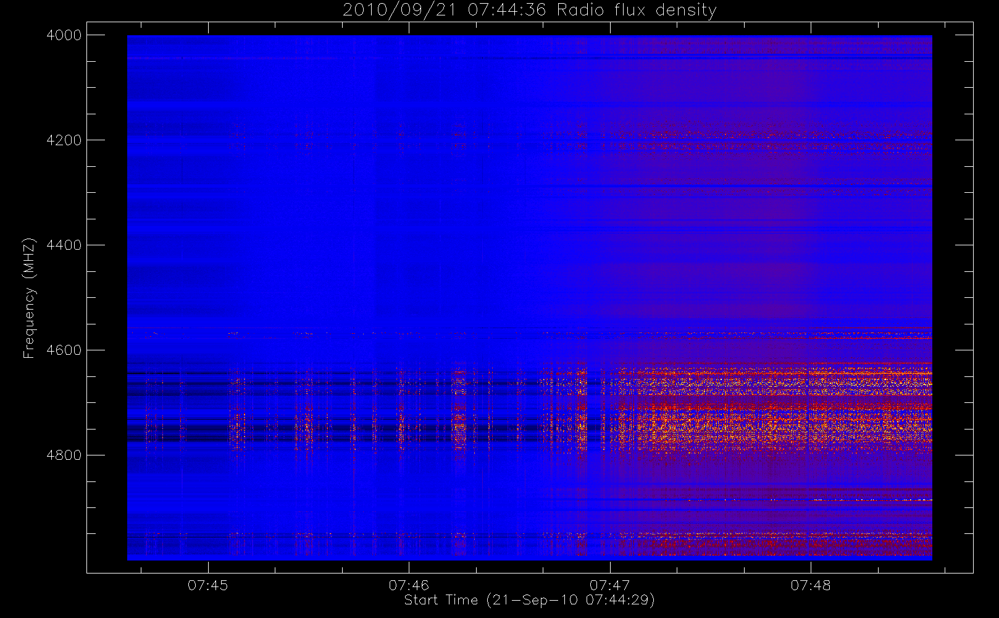Viewport: 999px width, 618px height.
Task: Click the 07:46 time tick label
Action: click(x=409, y=585)
